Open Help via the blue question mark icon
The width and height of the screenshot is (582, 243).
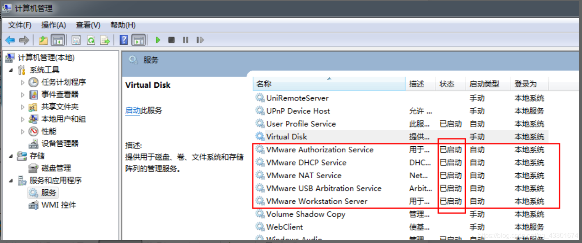124,40
